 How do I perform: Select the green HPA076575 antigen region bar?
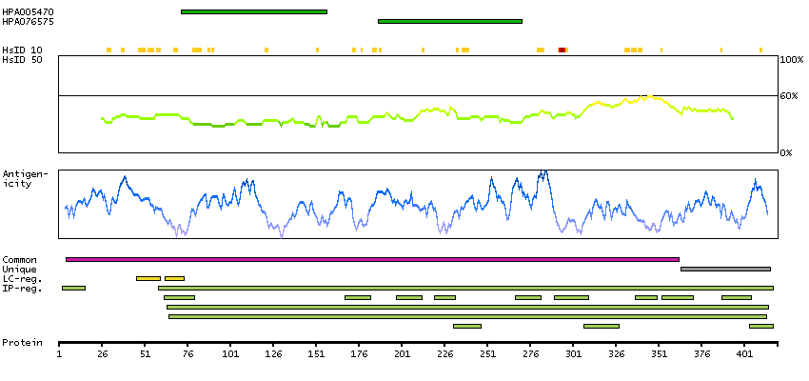pyautogui.click(x=449, y=21)
